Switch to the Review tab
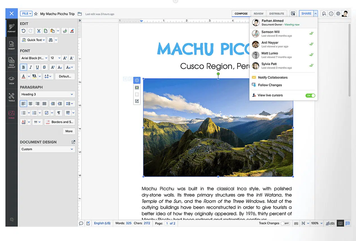Image resolution: width=356 pixels, height=241 pixels. coord(258,13)
